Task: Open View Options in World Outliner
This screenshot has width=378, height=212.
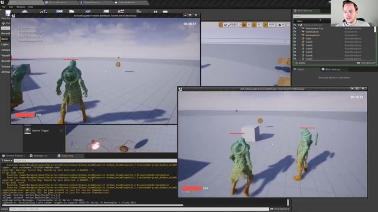Action: click(366, 63)
